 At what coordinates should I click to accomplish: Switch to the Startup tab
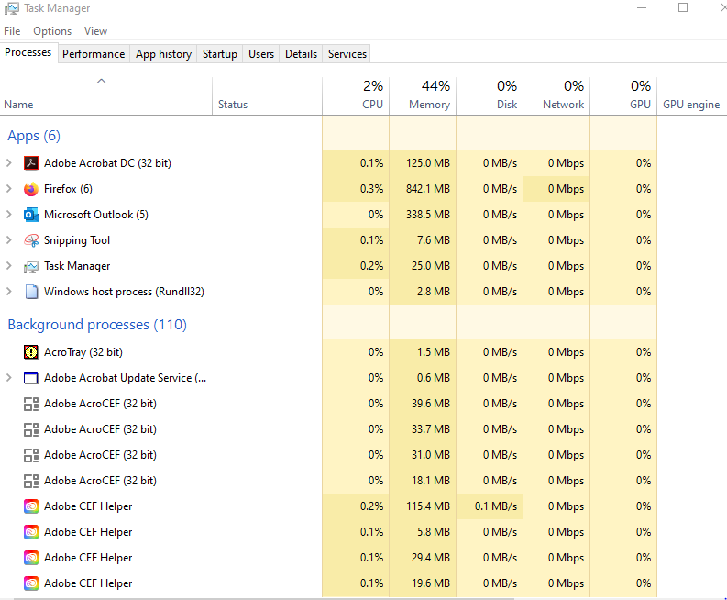coord(220,54)
